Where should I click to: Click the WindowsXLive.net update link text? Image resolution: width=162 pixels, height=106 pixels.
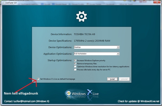(150, 101)
